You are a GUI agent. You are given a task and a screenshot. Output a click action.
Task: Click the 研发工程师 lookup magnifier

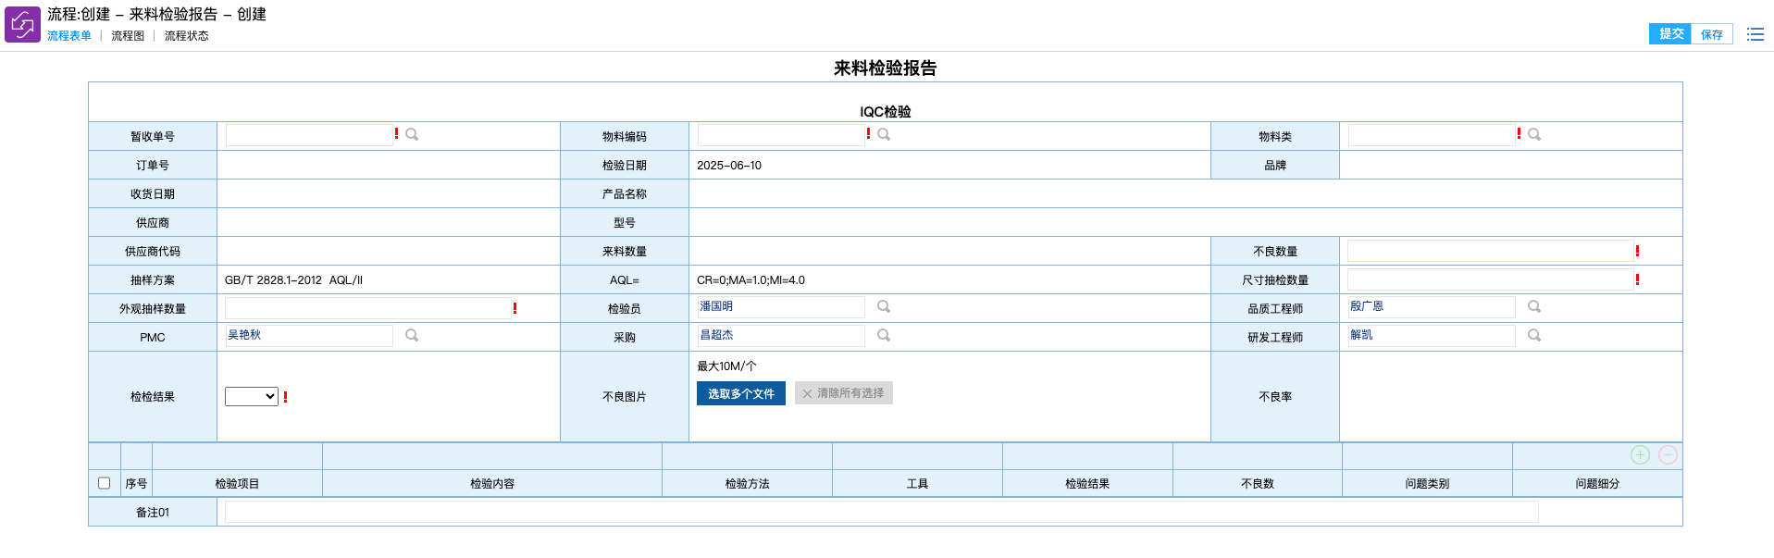click(x=1534, y=336)
